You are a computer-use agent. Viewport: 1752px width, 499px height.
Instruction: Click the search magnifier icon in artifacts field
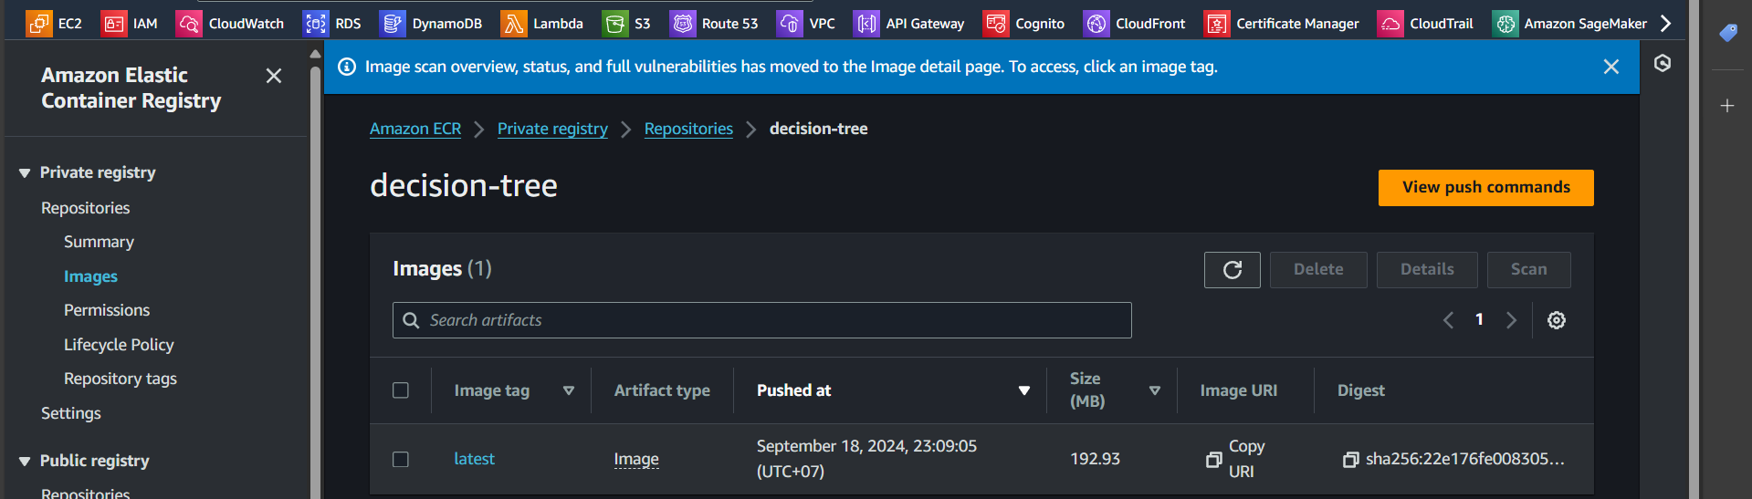[x=412, y=320]
